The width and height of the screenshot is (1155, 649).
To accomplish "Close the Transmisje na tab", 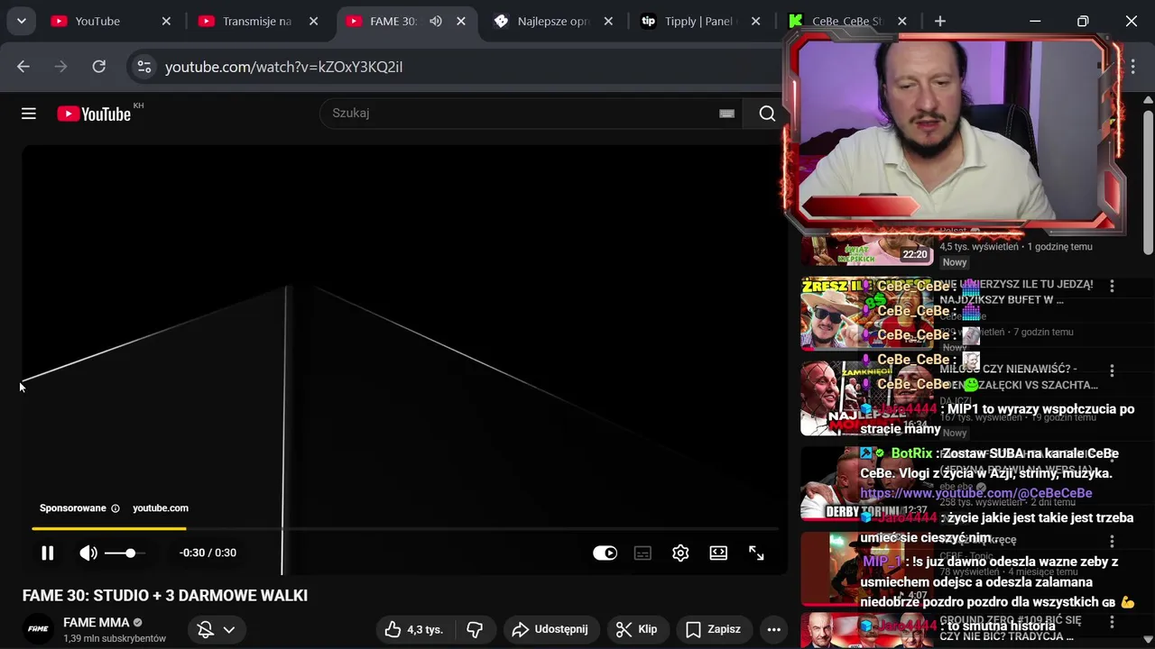I will pos(314,22).
